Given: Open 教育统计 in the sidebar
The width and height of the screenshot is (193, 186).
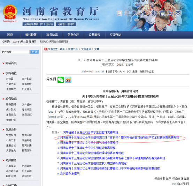Looking at the screenshot, I should pos(27,150).
